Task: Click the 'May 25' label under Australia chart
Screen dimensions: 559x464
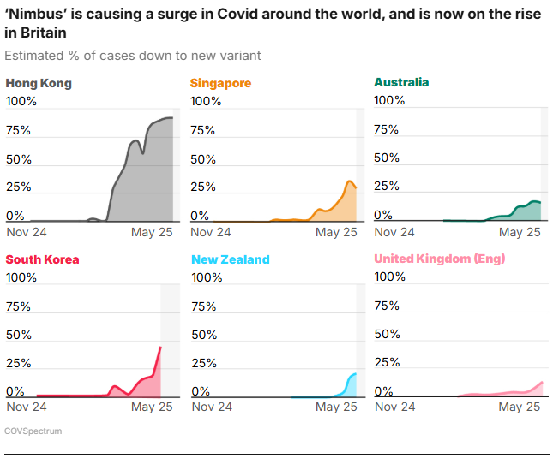Action: pos(520,232)
